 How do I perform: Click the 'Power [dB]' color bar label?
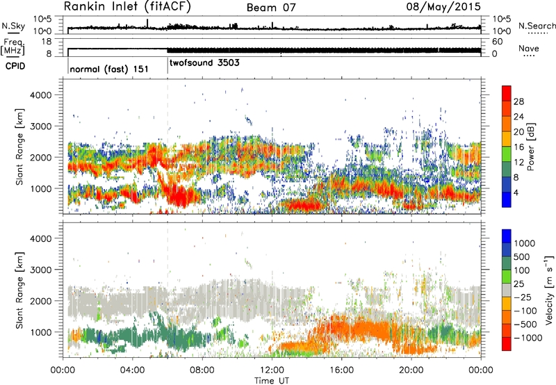click(530, 147)
